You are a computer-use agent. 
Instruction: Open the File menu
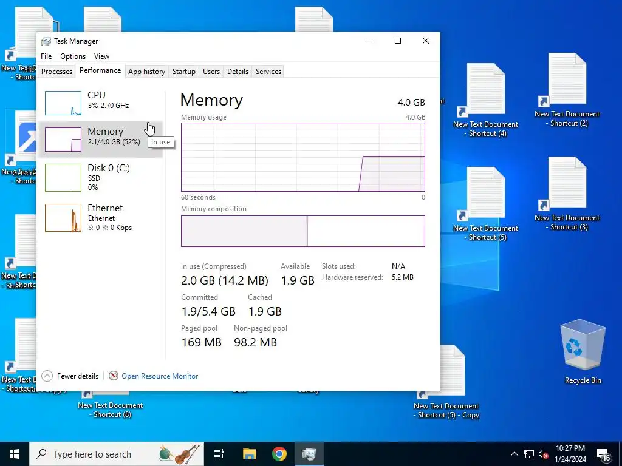46,56
